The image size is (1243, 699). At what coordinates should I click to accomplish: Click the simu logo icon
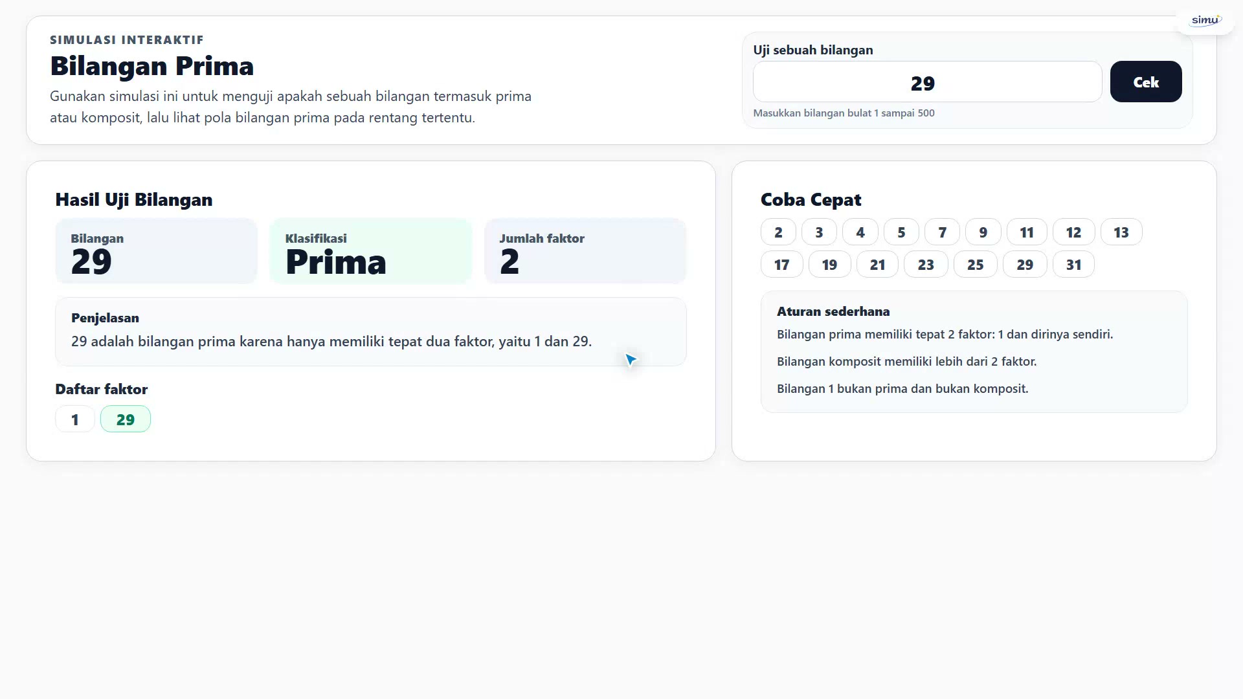pos(1205,21)
